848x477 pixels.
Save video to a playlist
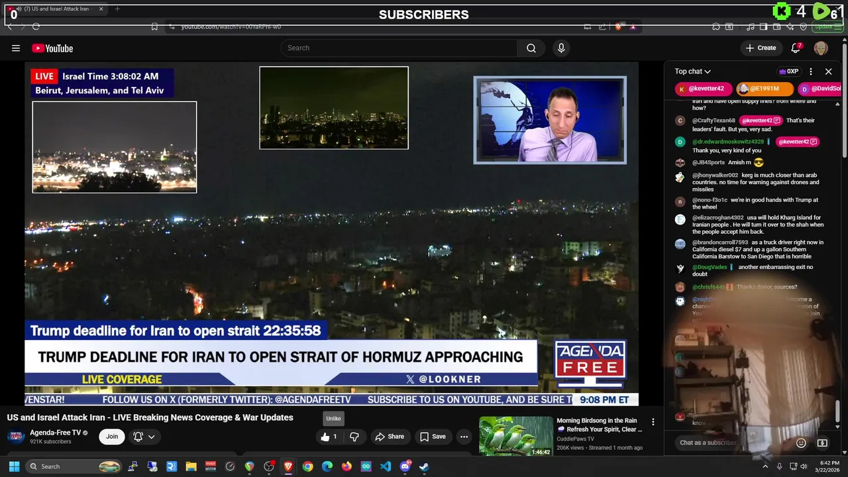tap(433, 437)
